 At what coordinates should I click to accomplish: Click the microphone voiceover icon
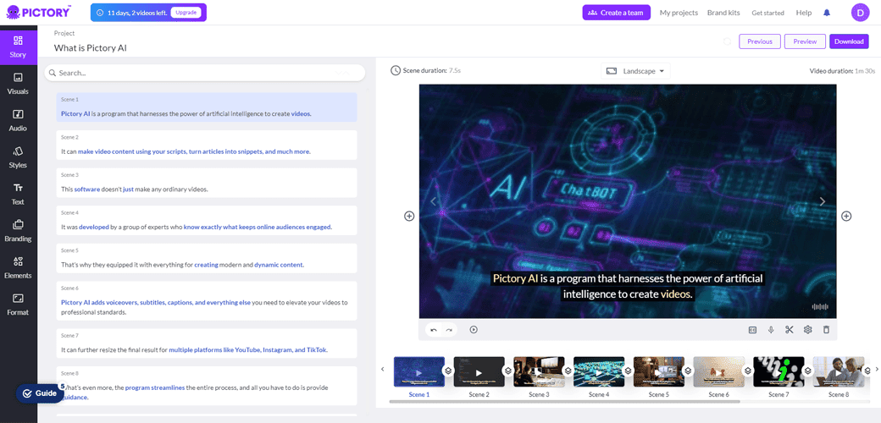(772, 330)
